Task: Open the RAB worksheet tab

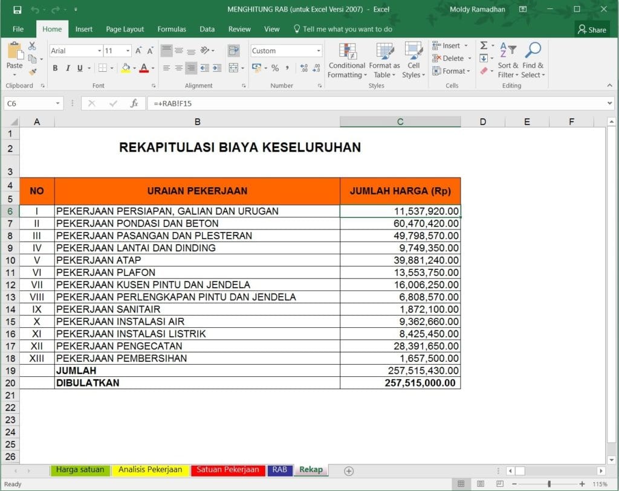Action: [279, 470]
